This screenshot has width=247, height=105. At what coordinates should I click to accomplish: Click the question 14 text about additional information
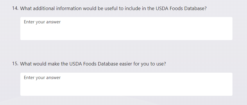pos(113,8)
